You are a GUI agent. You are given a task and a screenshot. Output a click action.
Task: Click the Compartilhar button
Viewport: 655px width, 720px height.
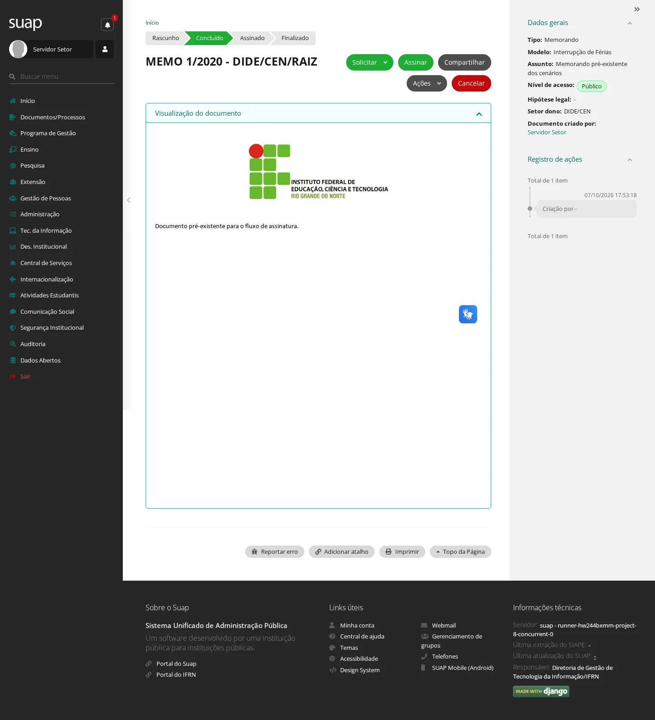464,62
